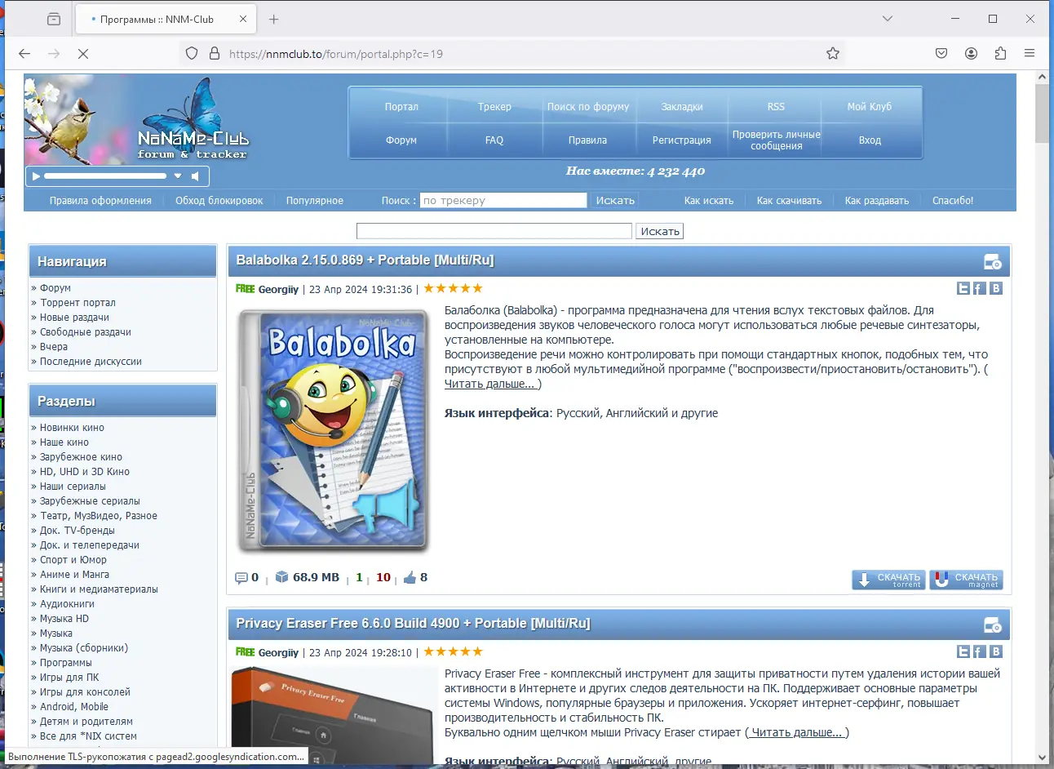The height and width of the screenshot is (769, 1054).
Task: Expand the audio player dropdown arrow
Action: pos(178,176)
